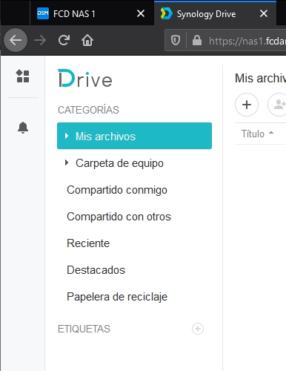286x371 pixels.
Task: Click the Mis archivos page title
Action: tap(260, 78)
